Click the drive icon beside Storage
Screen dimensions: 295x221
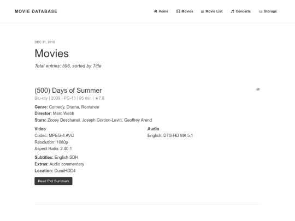[261, 11]
